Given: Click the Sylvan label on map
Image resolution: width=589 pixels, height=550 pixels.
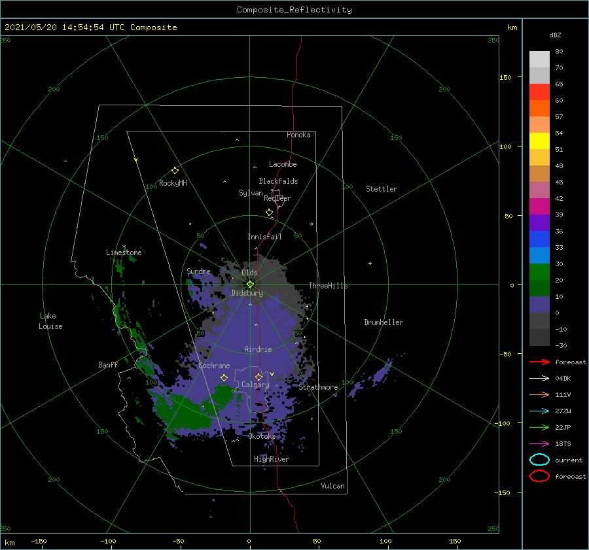Looking at the screenshot, I should point(251,193).
